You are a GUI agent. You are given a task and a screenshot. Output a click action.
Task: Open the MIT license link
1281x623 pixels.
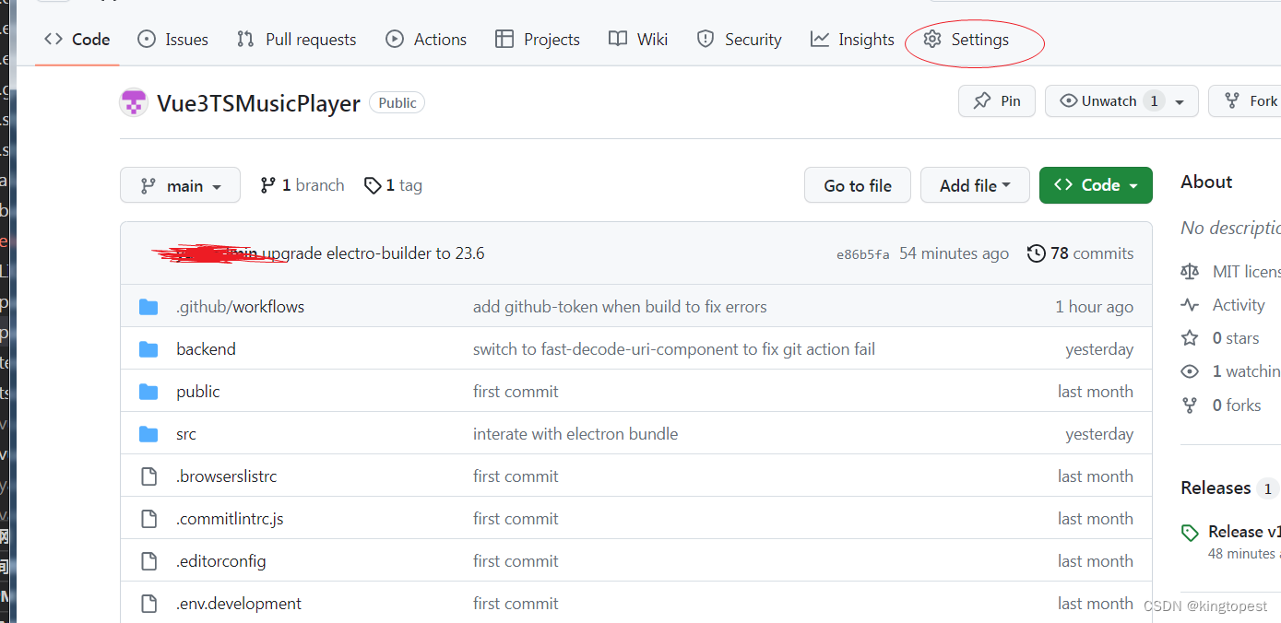(x=1246, y=272)
